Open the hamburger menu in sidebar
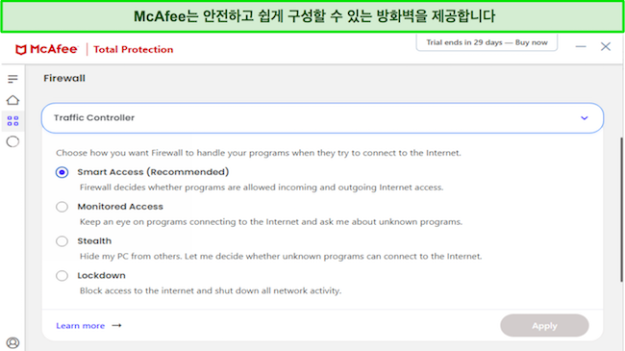The width and height of the screenshot is (625, 351). [x=12, y=79]
